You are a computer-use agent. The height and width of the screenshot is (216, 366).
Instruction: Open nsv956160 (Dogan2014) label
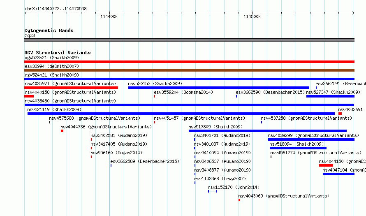coord(116,153)
